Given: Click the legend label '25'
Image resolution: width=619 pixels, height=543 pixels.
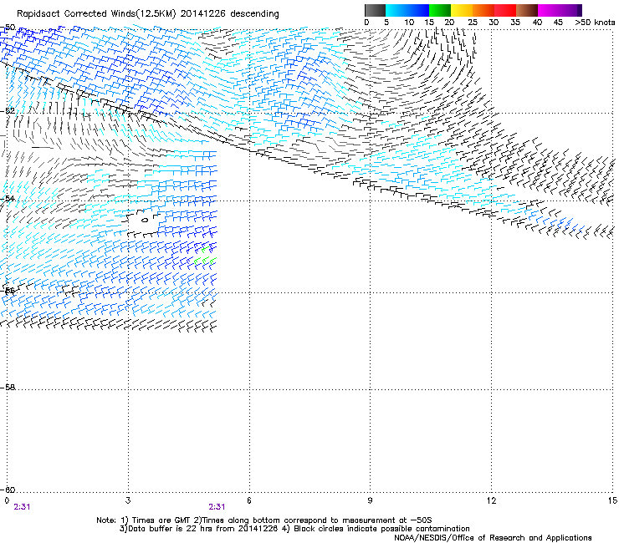Looking at the screenshot, I should pyautogui.click(x=473, y=23).
